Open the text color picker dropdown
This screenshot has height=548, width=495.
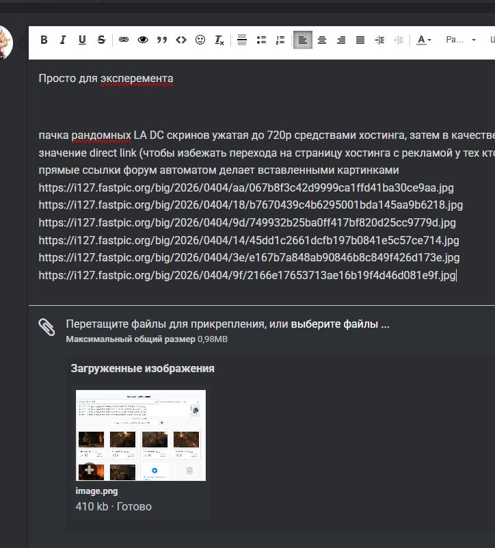click(424, 40)
